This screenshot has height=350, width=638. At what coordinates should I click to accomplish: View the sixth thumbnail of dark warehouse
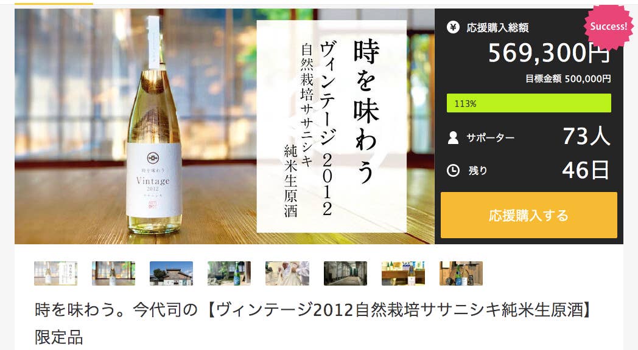pyautogui.click(x=345, y=273)
